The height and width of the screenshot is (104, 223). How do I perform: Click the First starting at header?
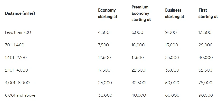[x=208, y=13]
